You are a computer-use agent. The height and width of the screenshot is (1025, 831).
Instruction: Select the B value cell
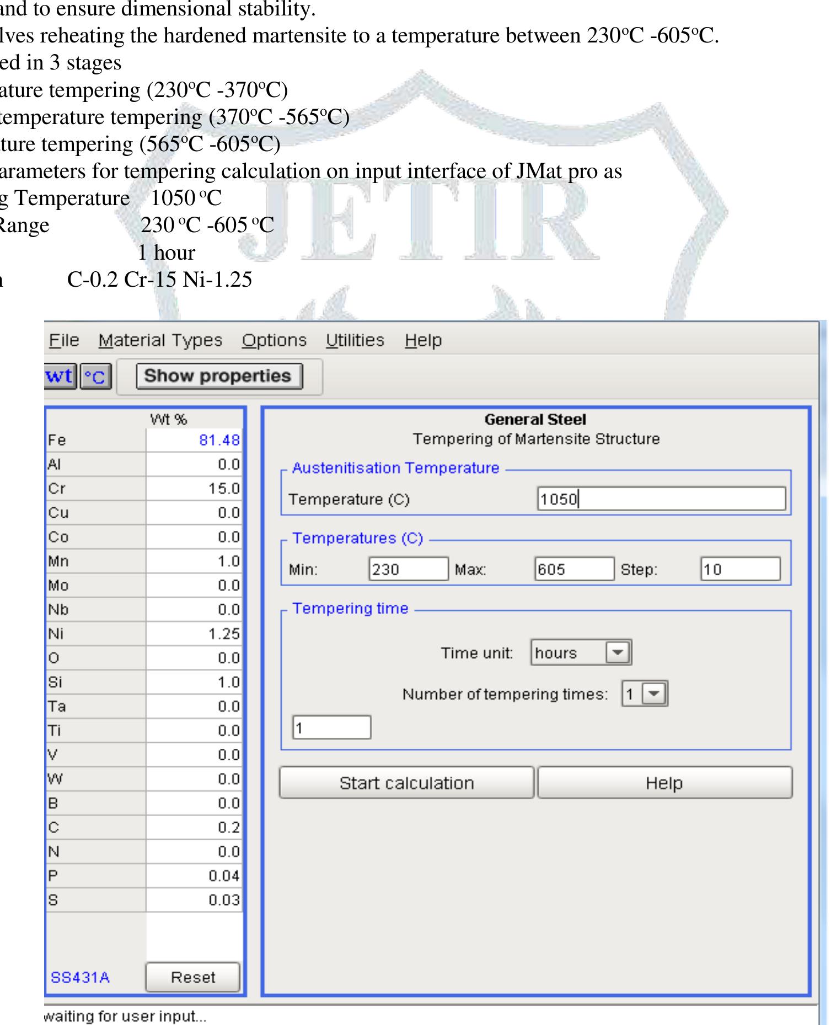[x=194, y=803]
